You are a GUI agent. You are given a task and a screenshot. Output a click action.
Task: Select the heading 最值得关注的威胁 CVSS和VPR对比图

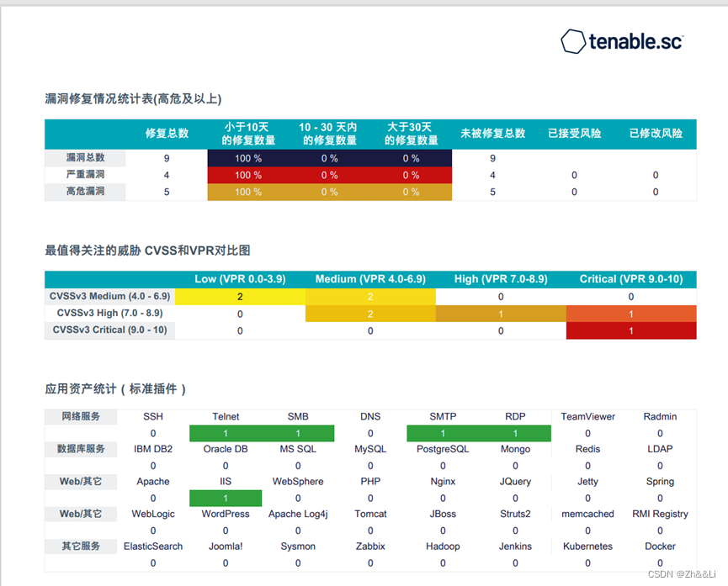147,251
